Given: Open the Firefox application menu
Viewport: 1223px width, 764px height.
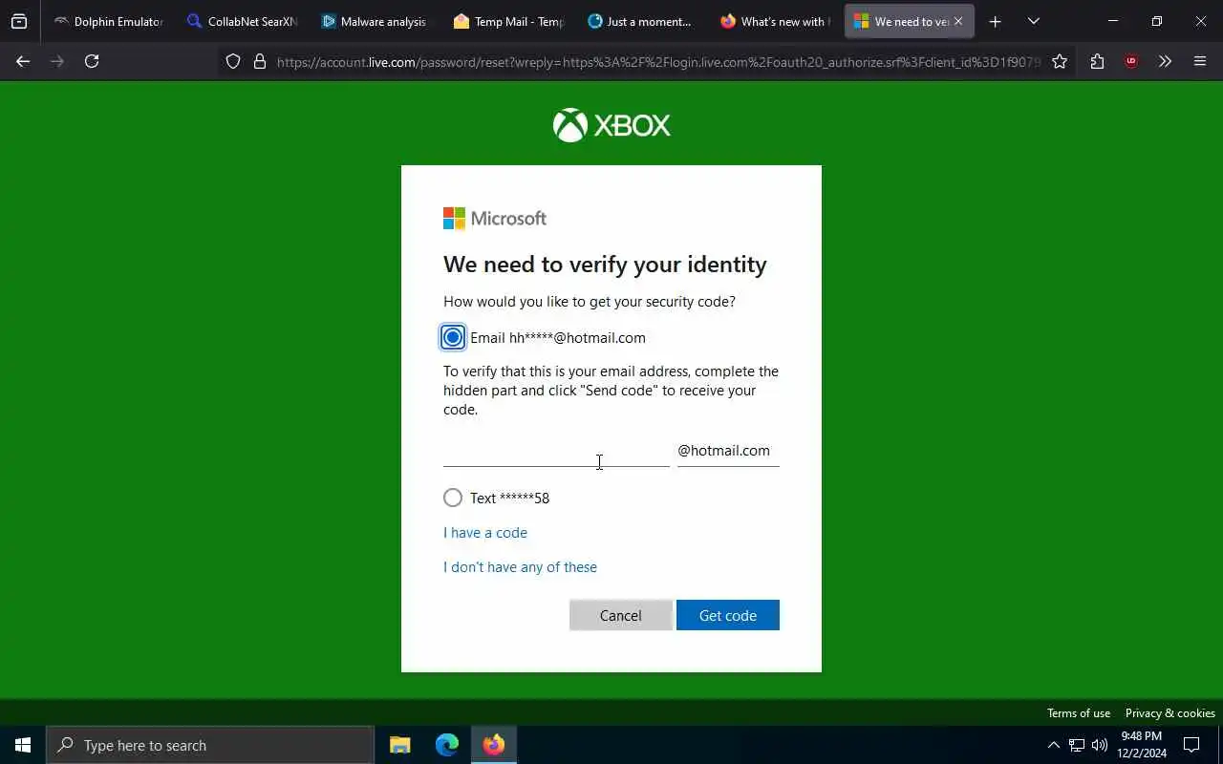Looking at the screenshot, I should [x=1200, y=61].
